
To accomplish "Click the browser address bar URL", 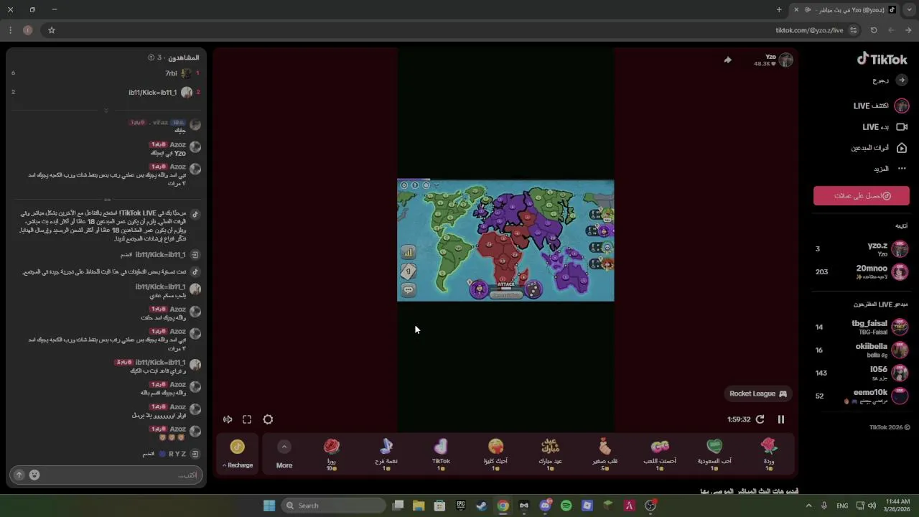I will coord(809,30).
